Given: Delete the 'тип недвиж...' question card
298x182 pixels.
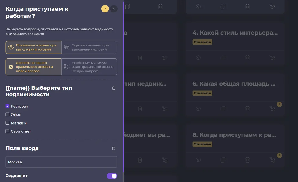Looking at the screenshot, I should 140,109.
